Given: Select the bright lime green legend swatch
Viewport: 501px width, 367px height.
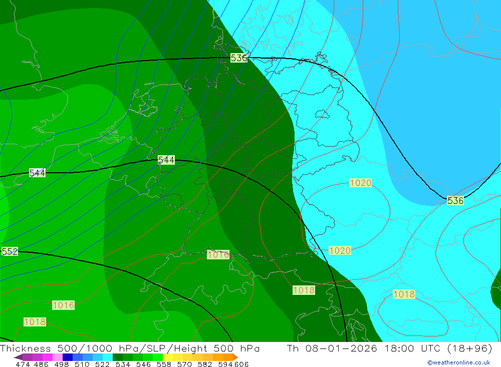Looking at the screenshot, I should [158, 357].
